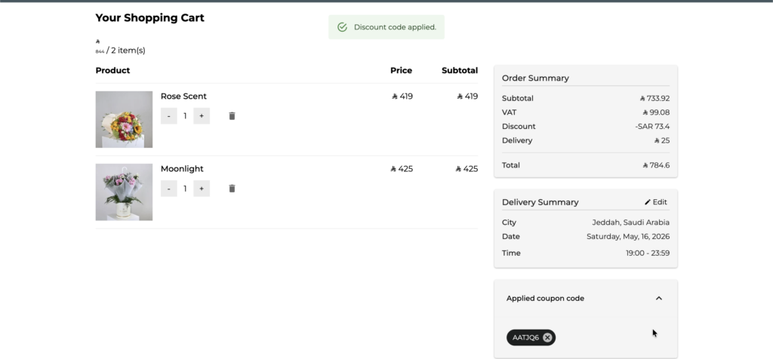Click the Moonlight quantity value 1
The height and width of the screenshot is (359, 773).
tap(186, 188)
